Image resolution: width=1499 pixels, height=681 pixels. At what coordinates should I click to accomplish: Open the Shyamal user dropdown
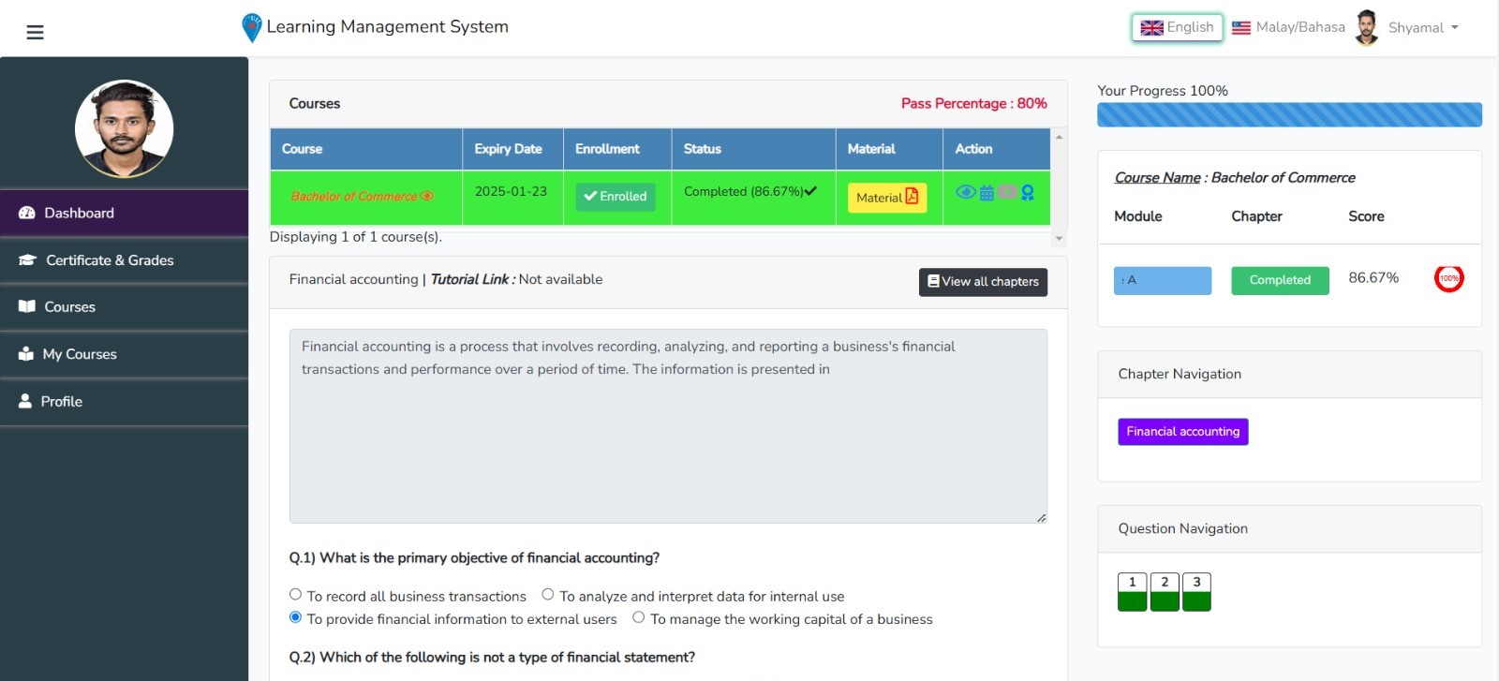pyautogui.click(x=1422, y=28)
